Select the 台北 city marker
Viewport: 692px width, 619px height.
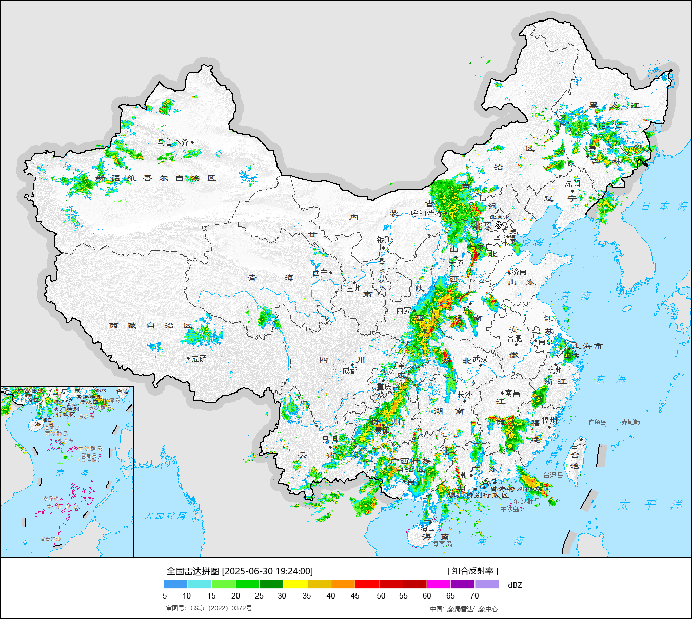pyautogui.click(x=581, y=439)
